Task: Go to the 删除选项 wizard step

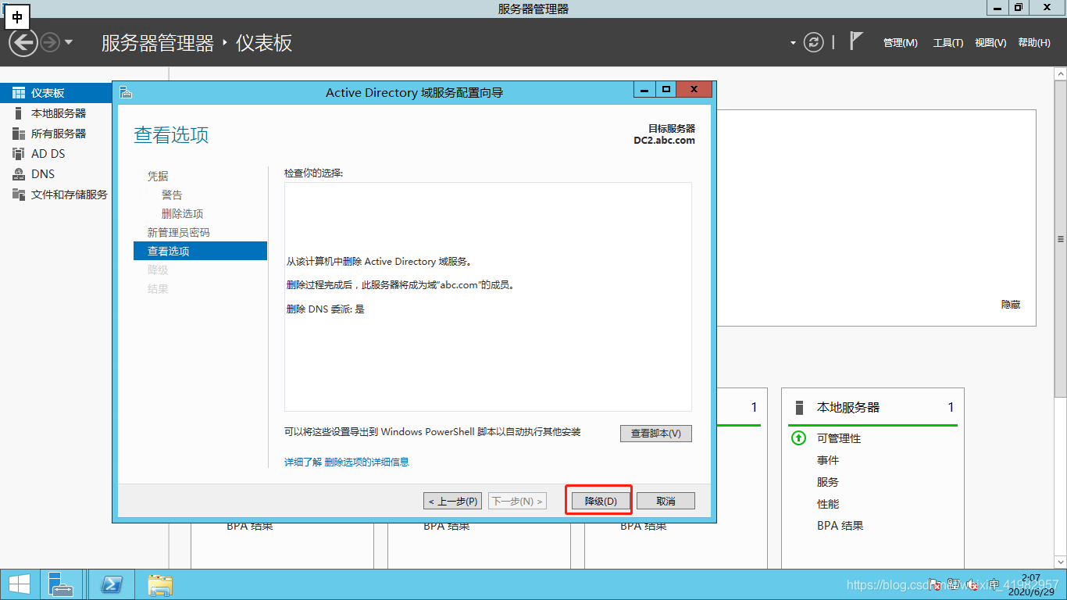Action: click(x=182, y=213)
